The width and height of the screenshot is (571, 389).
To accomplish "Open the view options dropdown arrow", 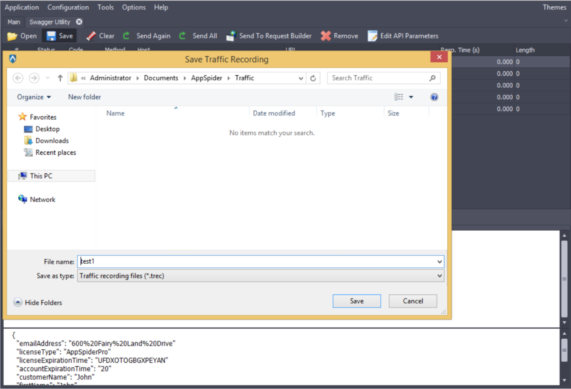I will (411, 97).
